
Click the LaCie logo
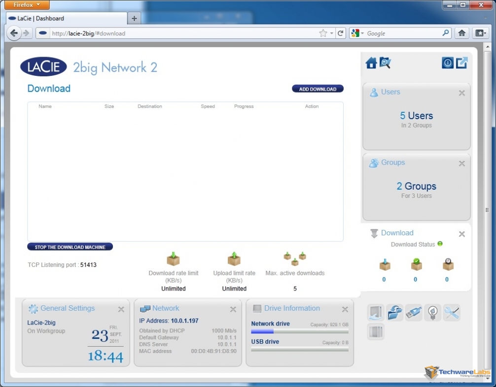point(44,66)
